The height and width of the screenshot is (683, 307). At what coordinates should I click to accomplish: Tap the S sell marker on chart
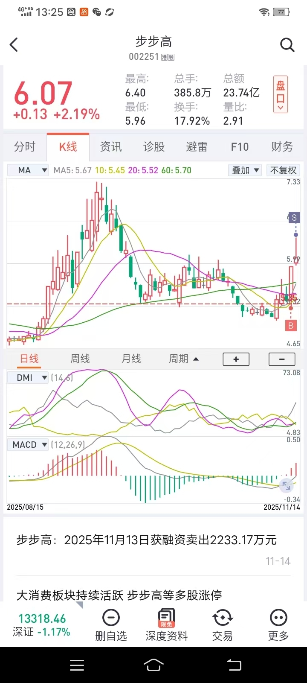click(294, 217)
